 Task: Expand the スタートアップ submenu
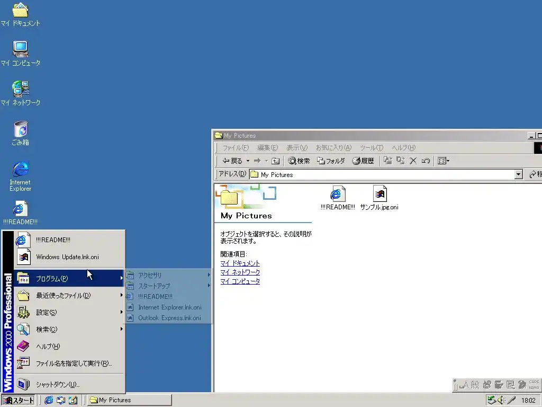pyautogui.click(x=169, y=286)
